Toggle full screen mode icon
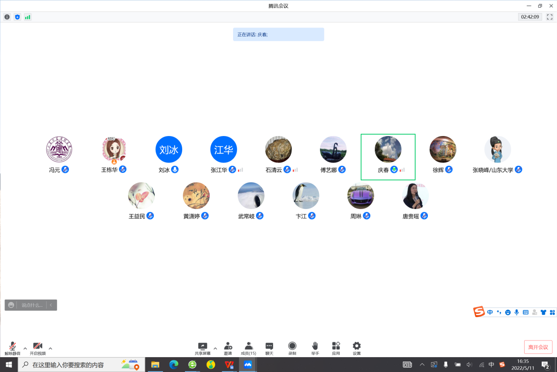This screenshot has width=557, height=372. [549, 17]
